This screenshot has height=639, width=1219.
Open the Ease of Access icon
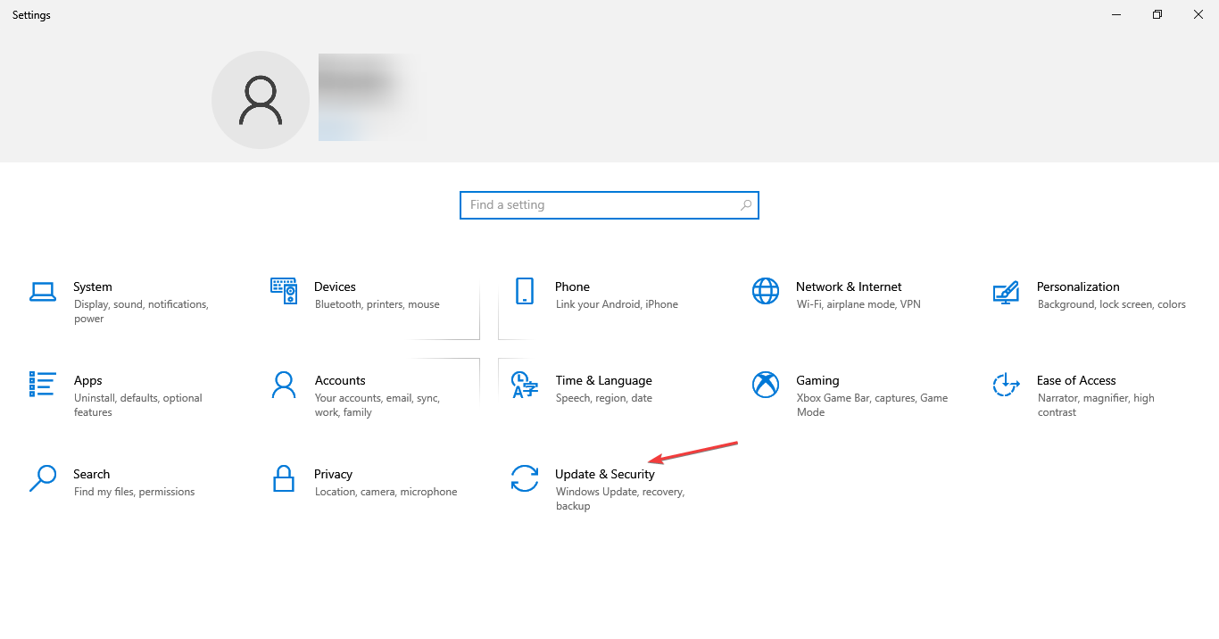[x=1006, y=385]
